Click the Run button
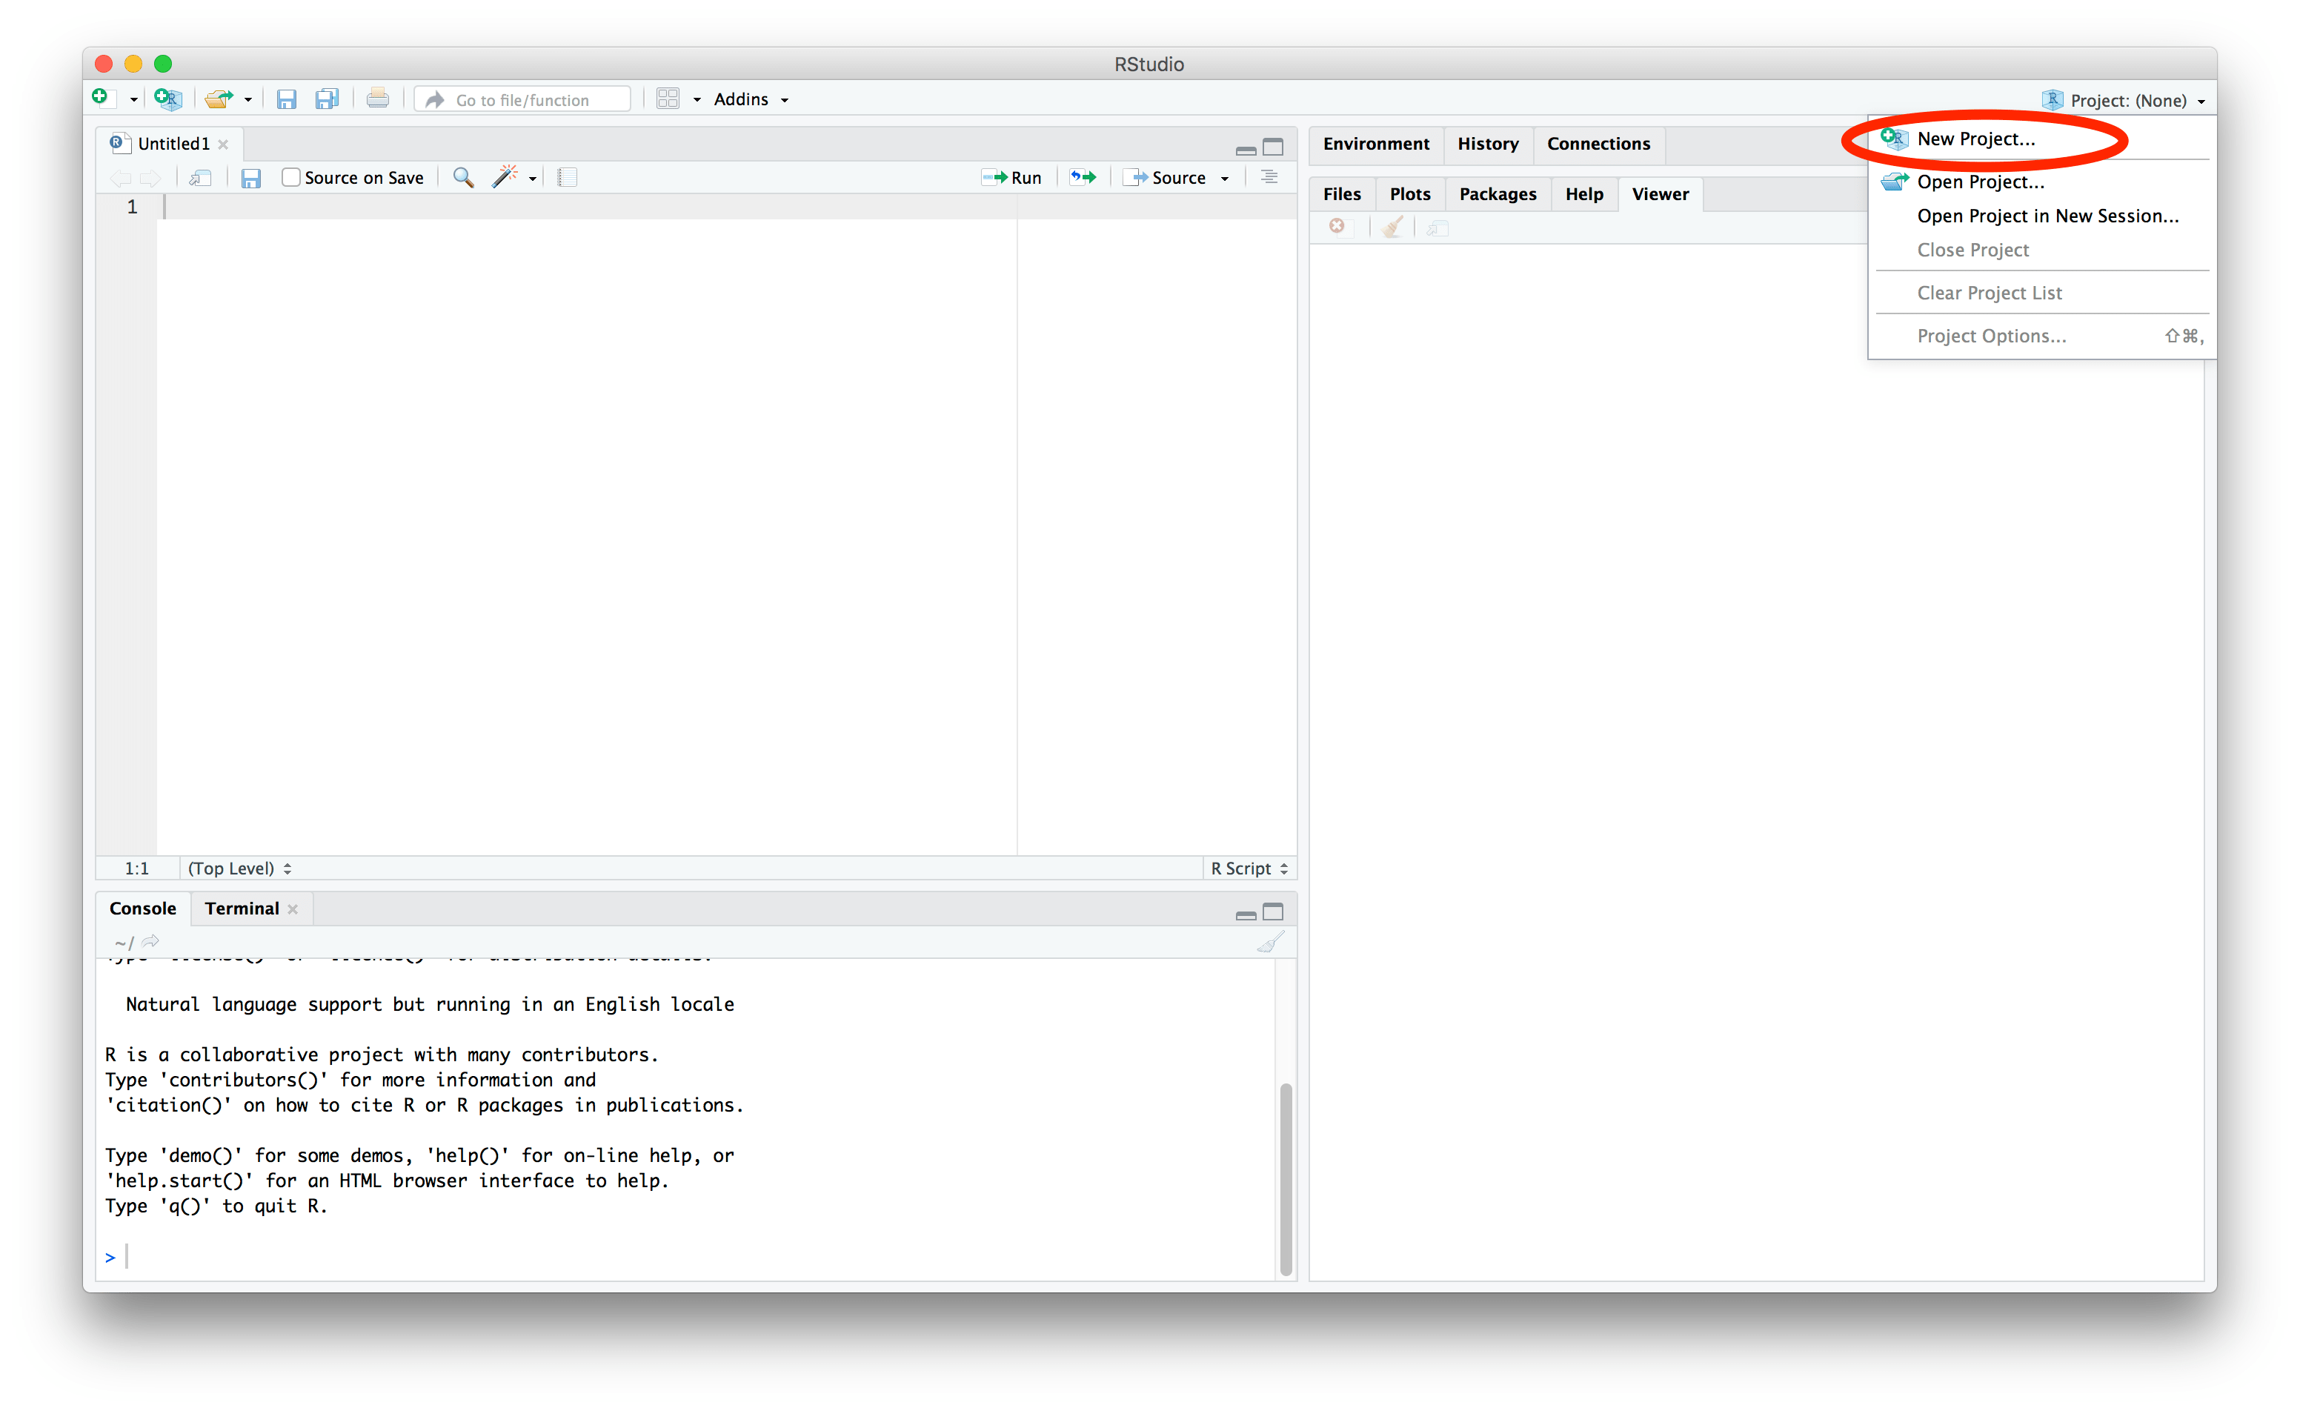Screen dimensions: 2300x1411 [x=1012, y=177]
